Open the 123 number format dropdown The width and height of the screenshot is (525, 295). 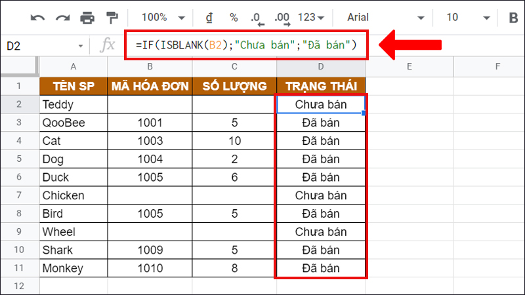(311, 18)
